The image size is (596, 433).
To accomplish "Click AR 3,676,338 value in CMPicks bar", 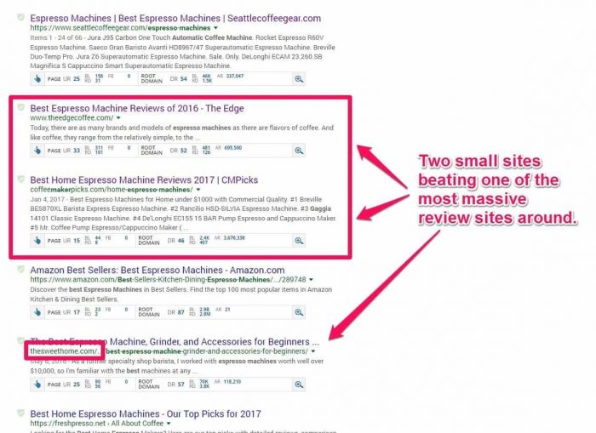I will [x=234, y=238].
